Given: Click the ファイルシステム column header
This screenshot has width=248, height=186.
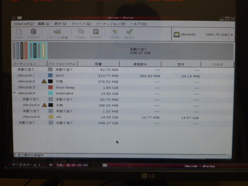Looking at the screenshot, I should pos(62,64).
